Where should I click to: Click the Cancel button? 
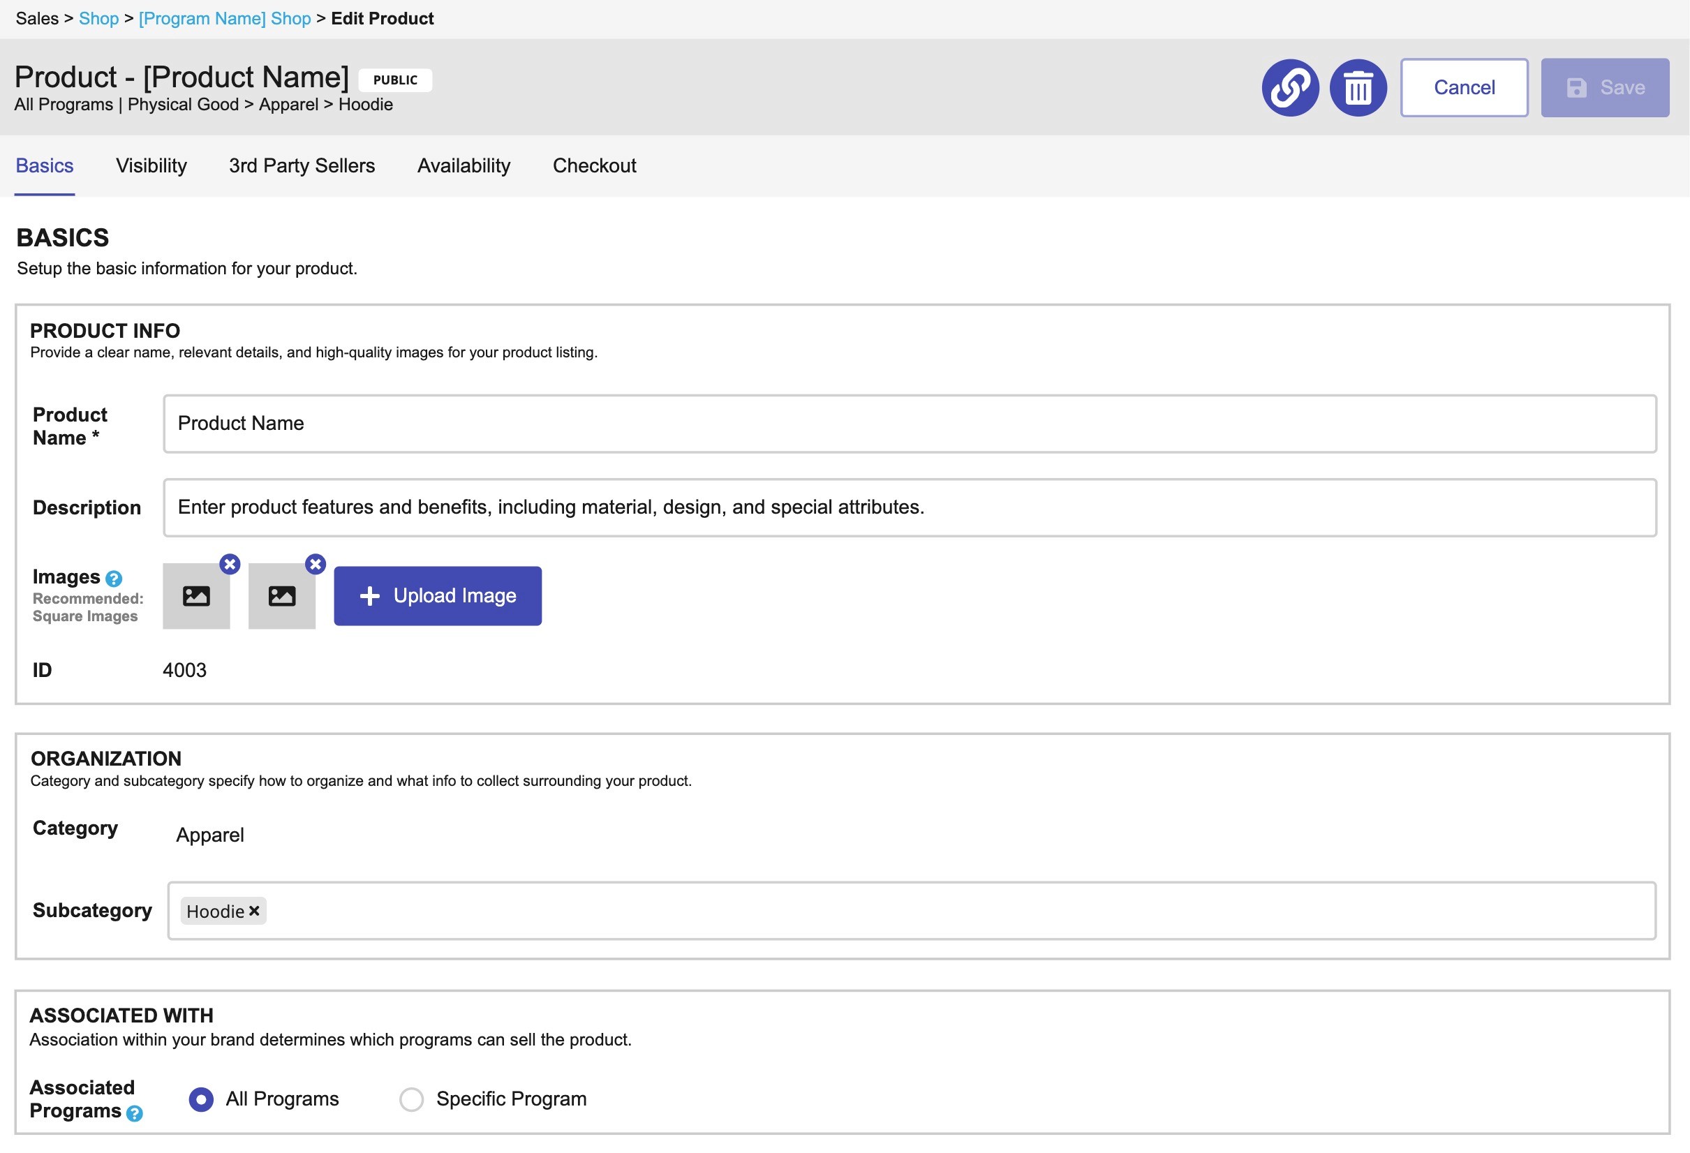click(x=1464, y=88)
